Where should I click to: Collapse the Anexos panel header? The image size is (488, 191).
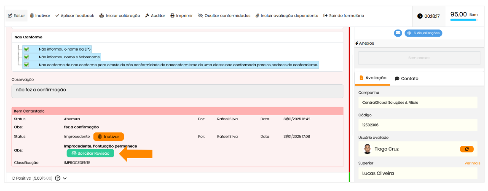click(365, 43)
